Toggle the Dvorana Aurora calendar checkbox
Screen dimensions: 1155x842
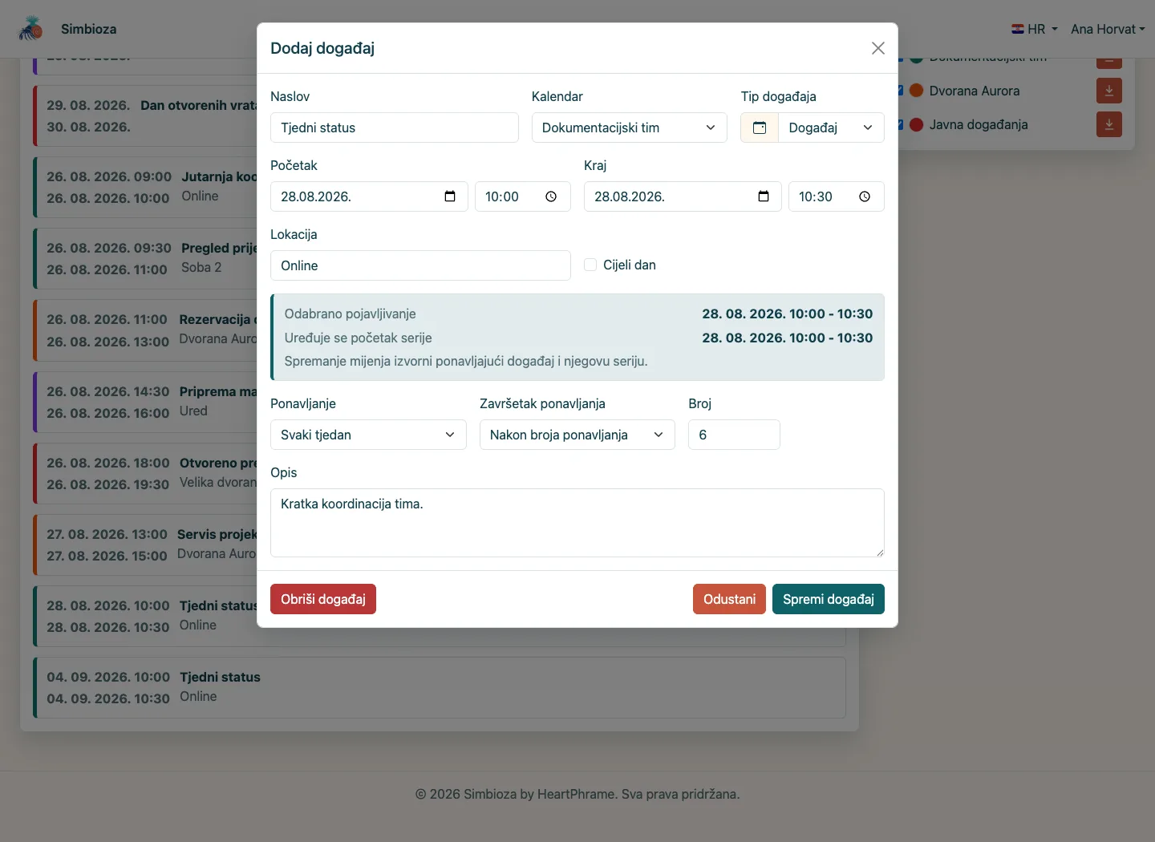[x=901, y=91]
